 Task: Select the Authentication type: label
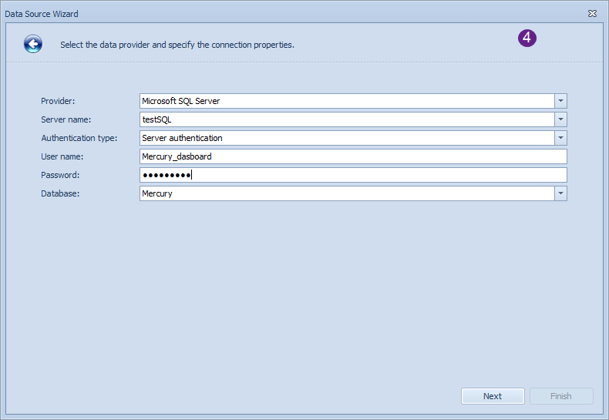(79, 138)
